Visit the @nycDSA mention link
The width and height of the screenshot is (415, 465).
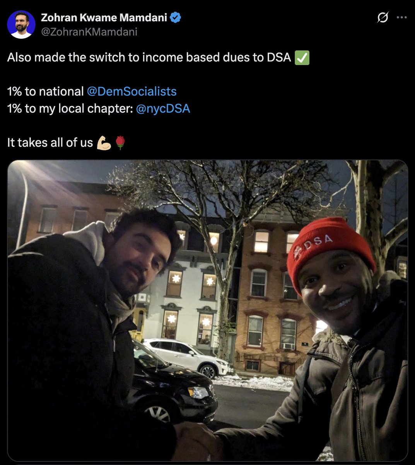[x=163, y=108]
